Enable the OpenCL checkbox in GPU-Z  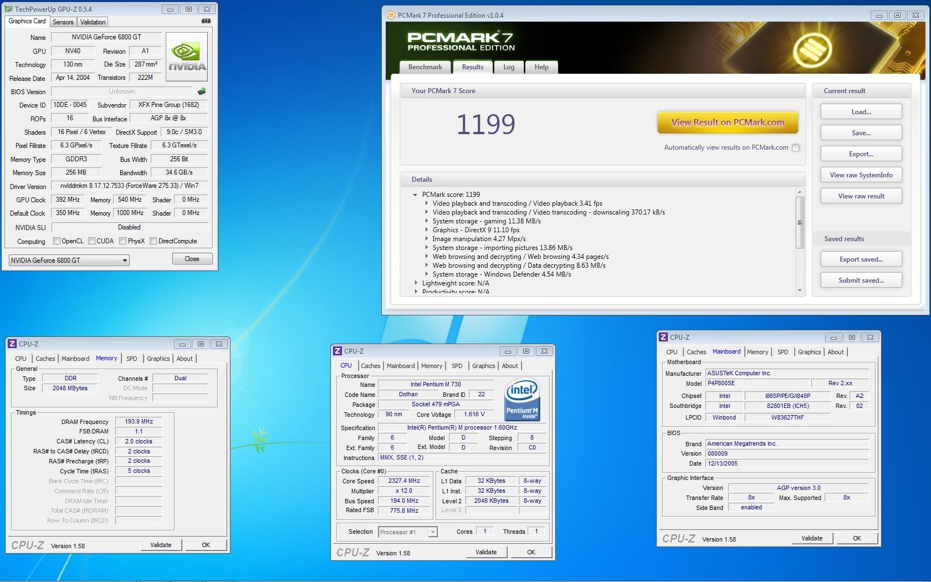57,241
